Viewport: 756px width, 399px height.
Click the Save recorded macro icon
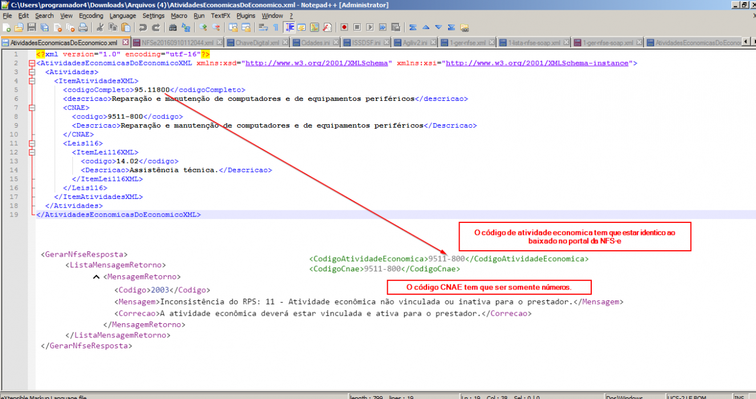(x=396, y=27)
